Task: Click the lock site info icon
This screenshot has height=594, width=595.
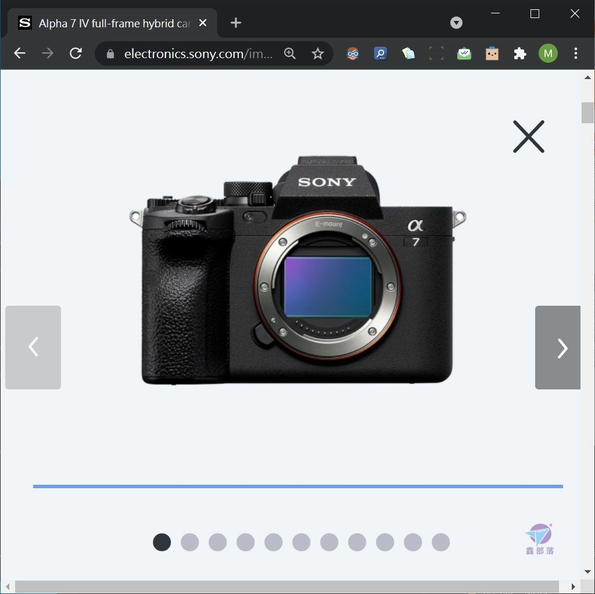Action: (x=110, y=54)
